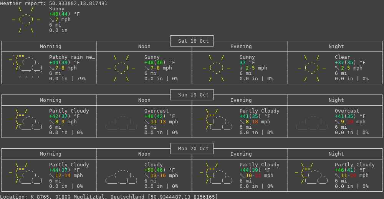Click the partly cloudy icon for Monday night
This screenshot has height=199, width=384.
(x=312, y=173)
